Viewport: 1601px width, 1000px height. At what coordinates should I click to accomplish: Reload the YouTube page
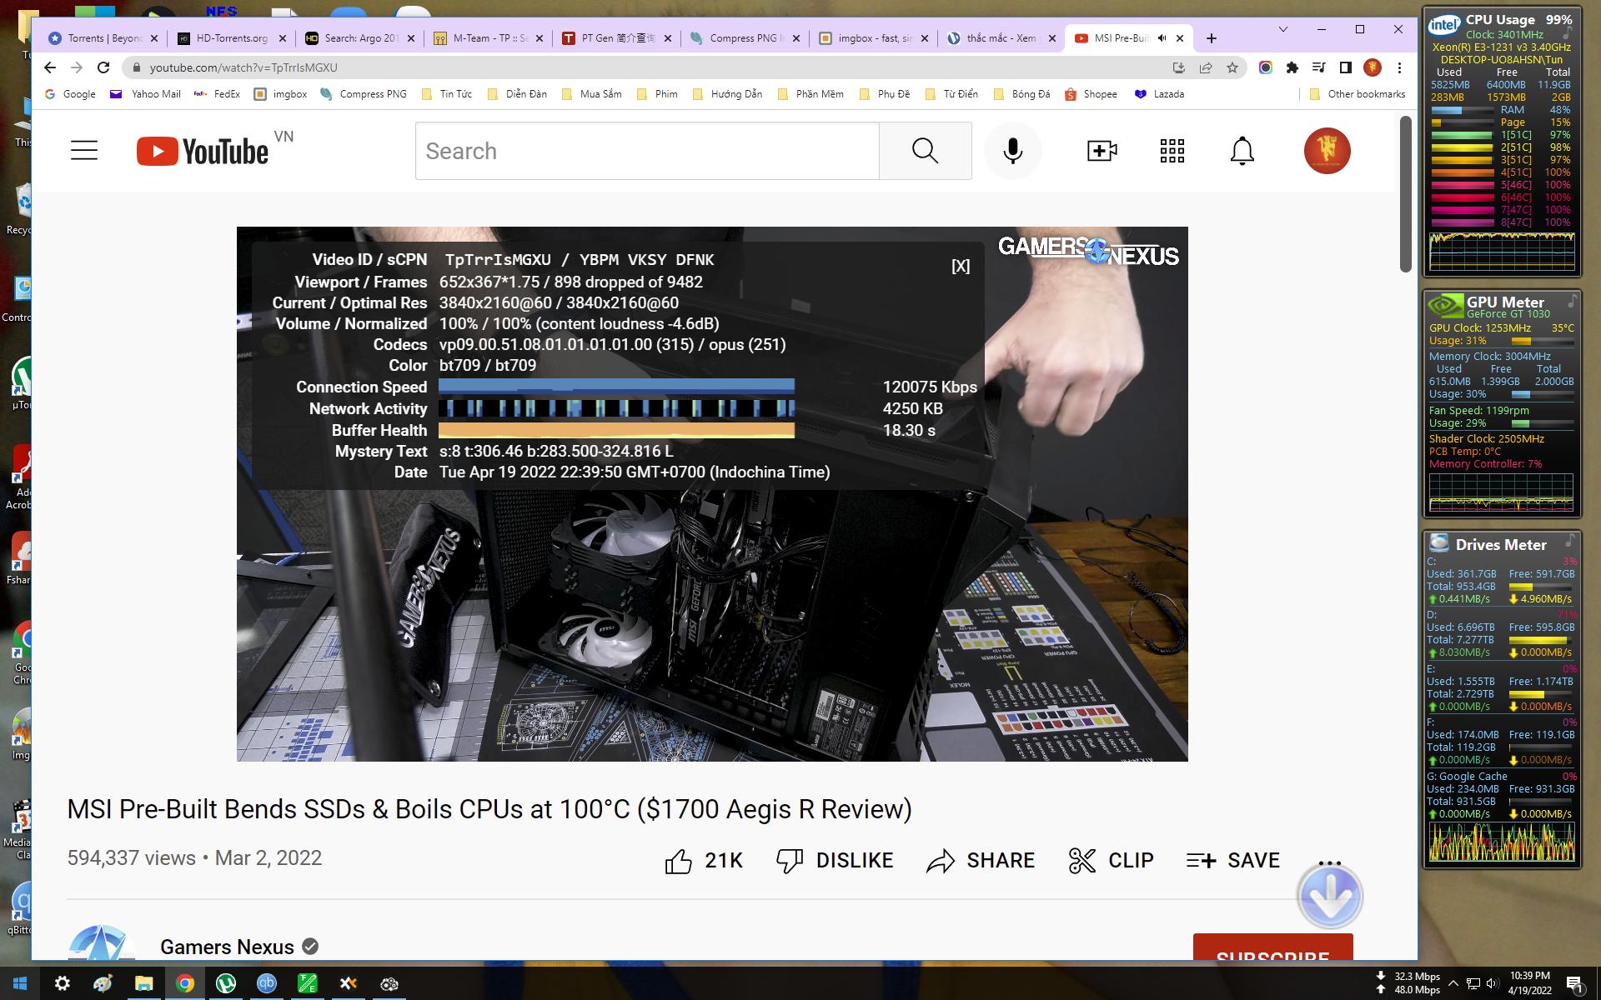coord(103,67)
